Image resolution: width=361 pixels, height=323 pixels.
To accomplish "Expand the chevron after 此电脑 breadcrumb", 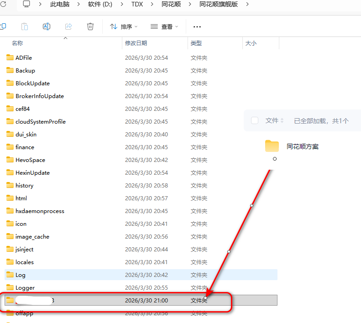I will click(78, 4).
